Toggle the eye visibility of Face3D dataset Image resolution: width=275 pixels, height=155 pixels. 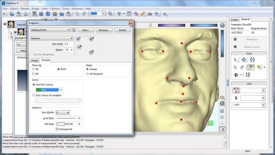tap(5, 24)
